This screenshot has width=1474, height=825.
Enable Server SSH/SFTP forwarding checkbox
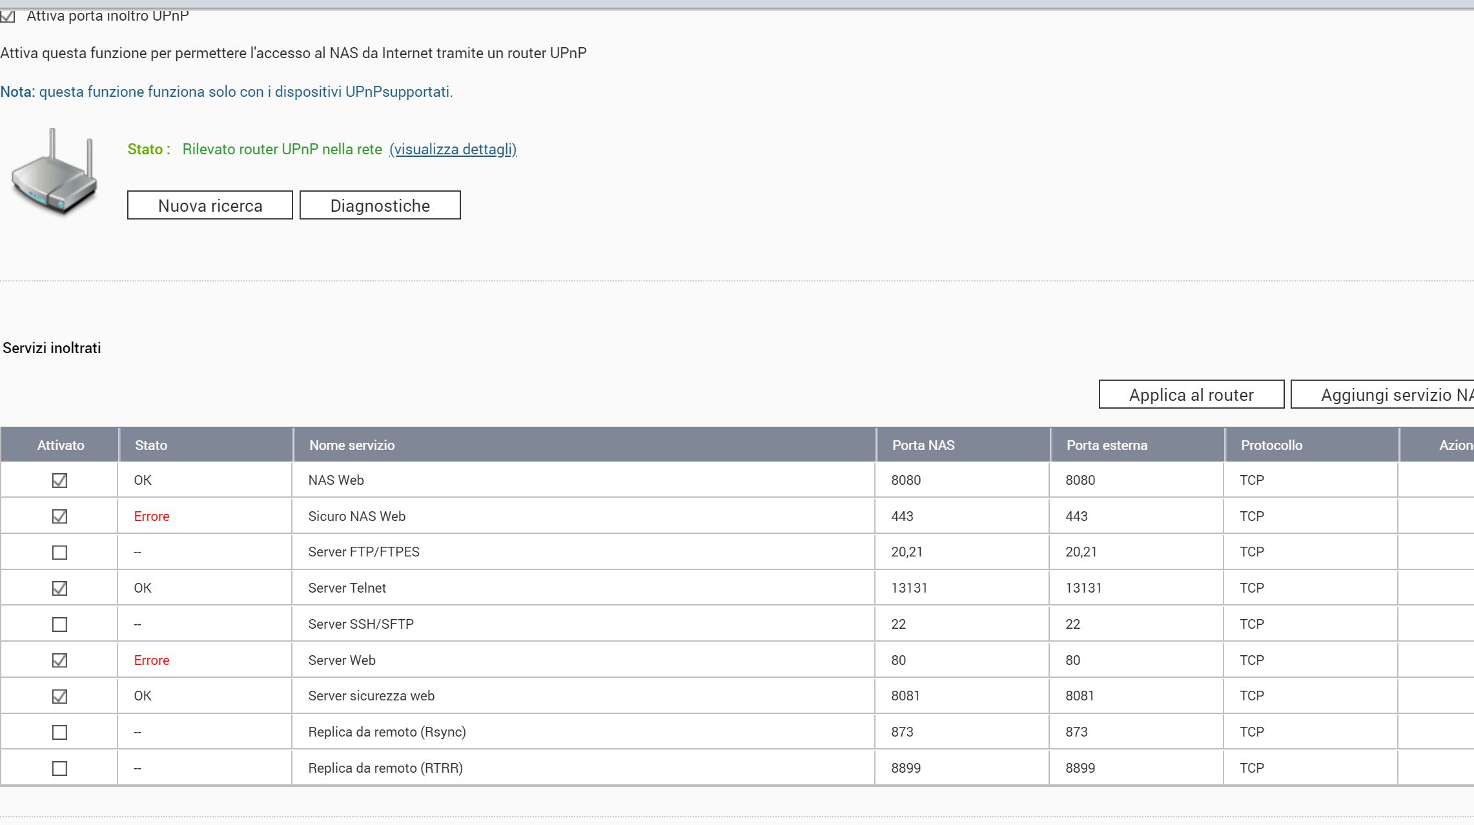59,624
